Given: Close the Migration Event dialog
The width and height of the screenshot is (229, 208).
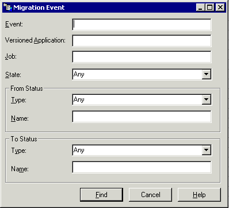Looking at the screenshot, I should tap(220, 7).
